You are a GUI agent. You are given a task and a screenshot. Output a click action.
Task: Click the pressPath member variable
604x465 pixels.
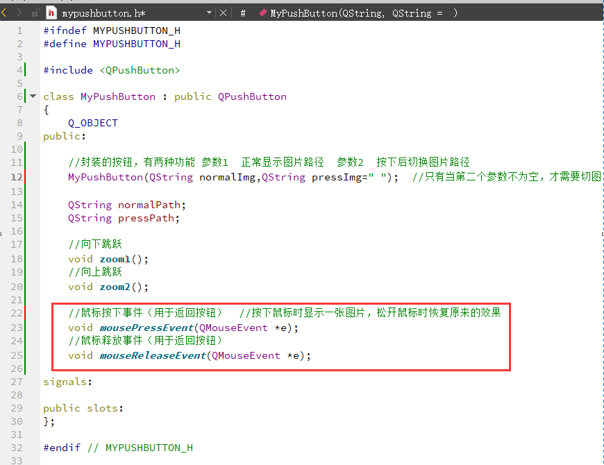click(x=146, y=218)
